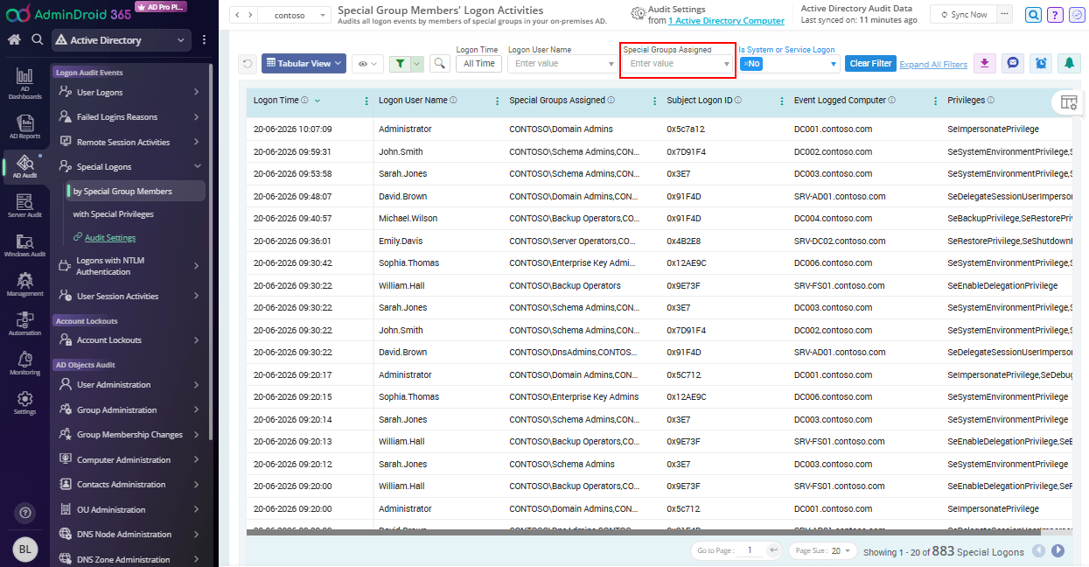Expand the User Logons menu
This screenshot has height=567, width=1089.
pos(129,92)
